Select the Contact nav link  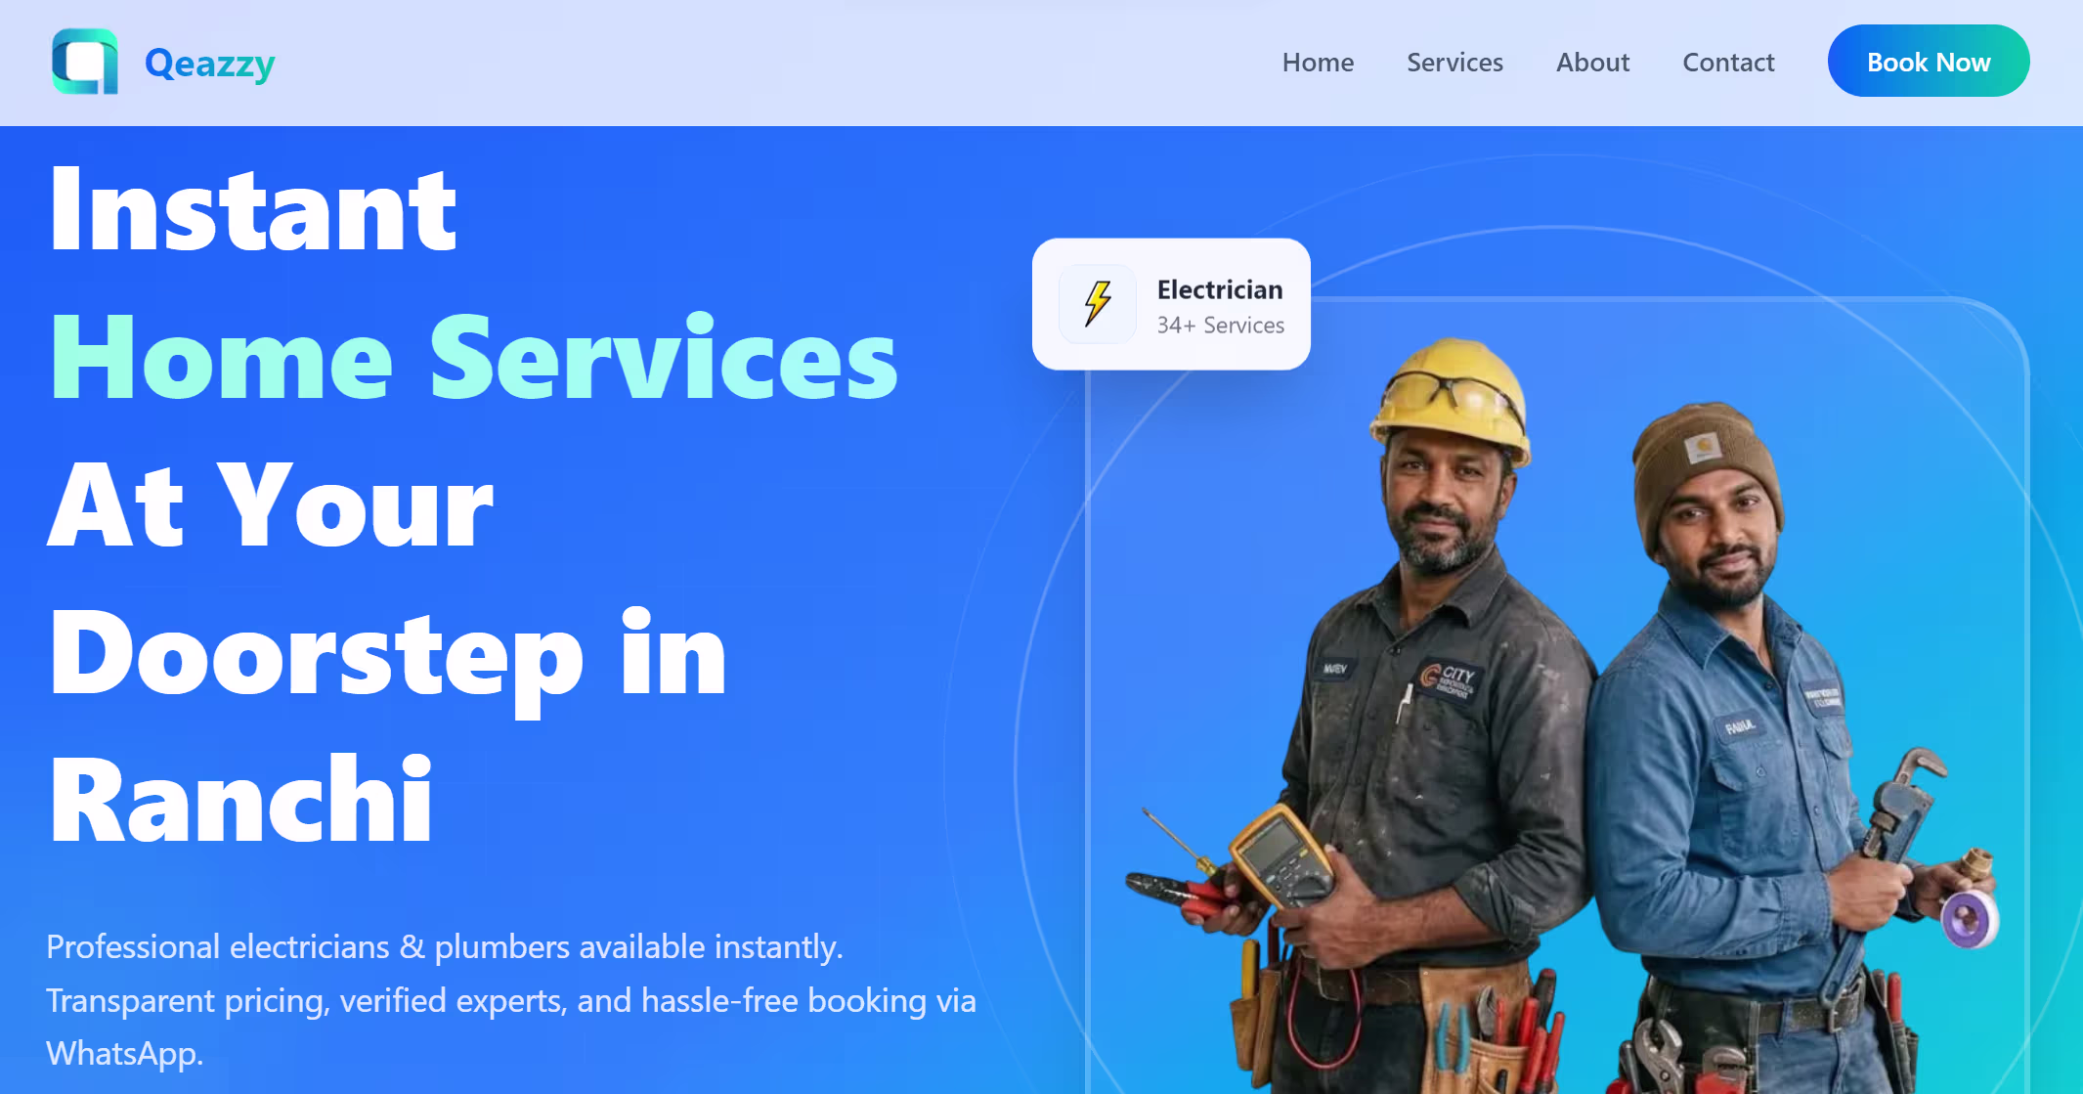click(x=1728, y=63)
